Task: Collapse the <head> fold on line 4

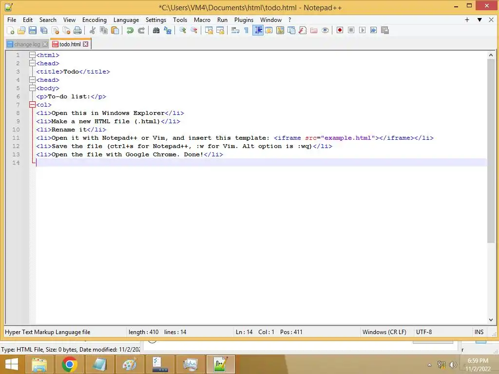Action: (x=32, y=80)
